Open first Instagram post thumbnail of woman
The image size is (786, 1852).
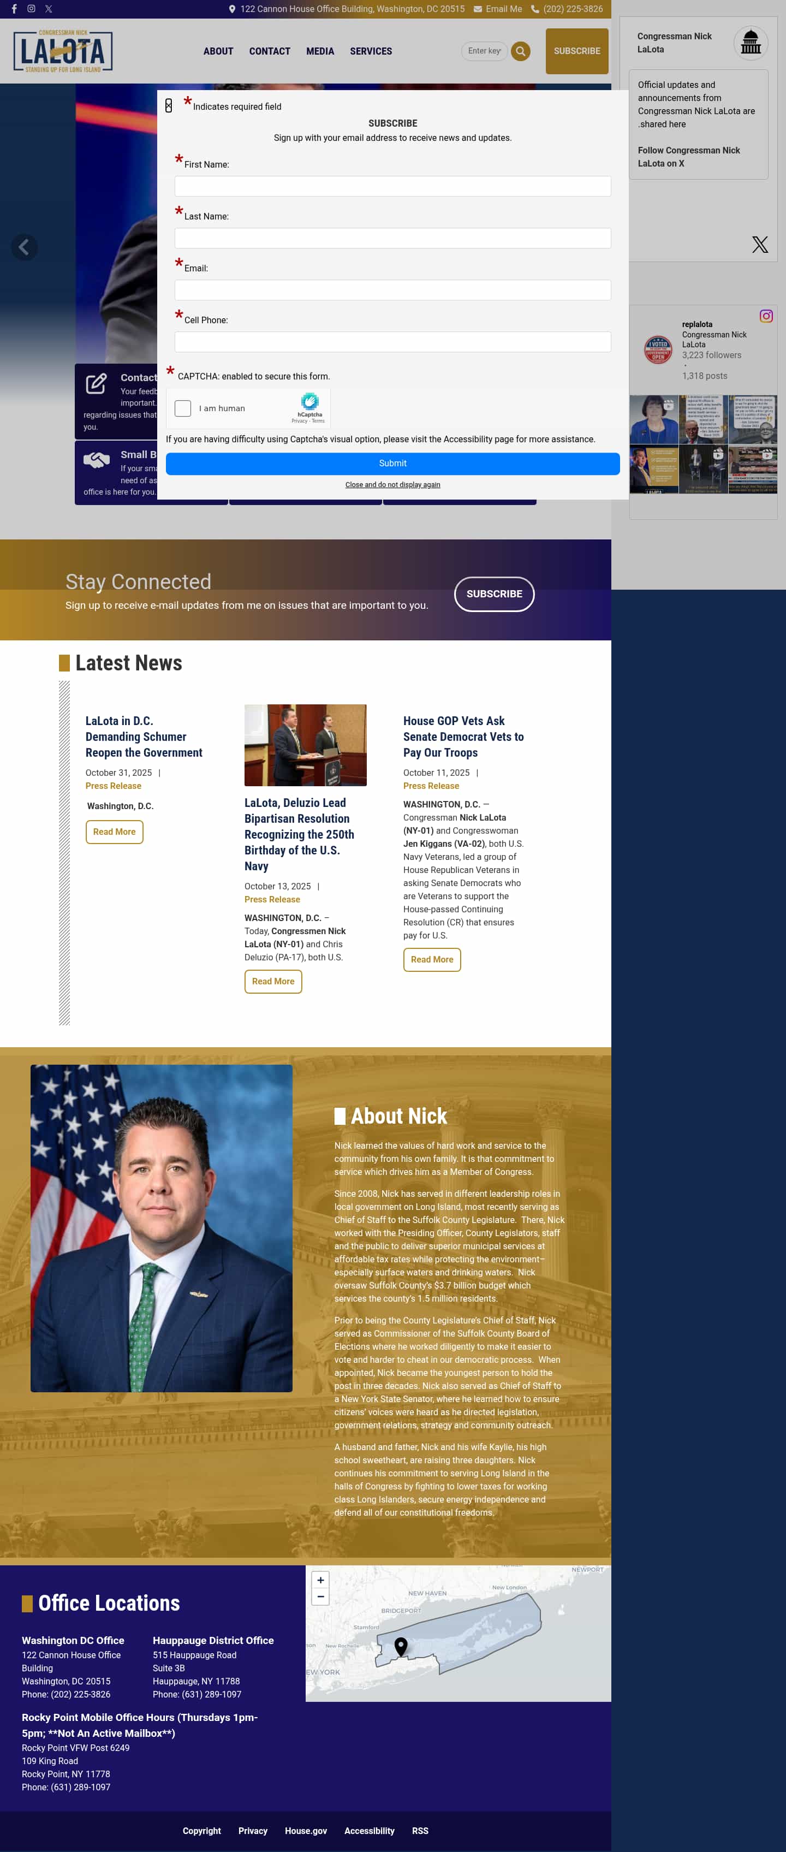[x=654, y=419]
